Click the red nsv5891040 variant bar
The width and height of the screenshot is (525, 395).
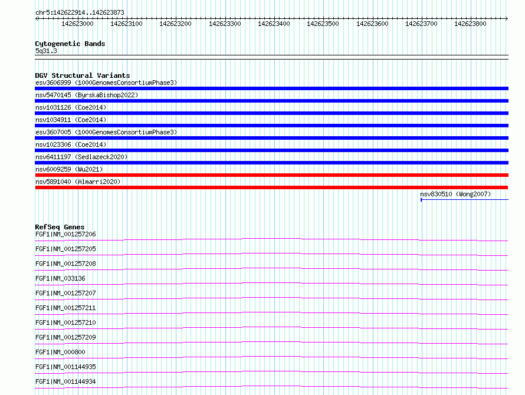pyautogui.click(x=271, y=187)
